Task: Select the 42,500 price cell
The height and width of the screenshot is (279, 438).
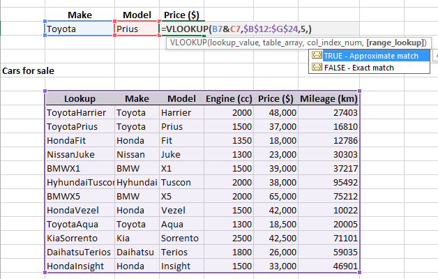Action: pos(275,239)
